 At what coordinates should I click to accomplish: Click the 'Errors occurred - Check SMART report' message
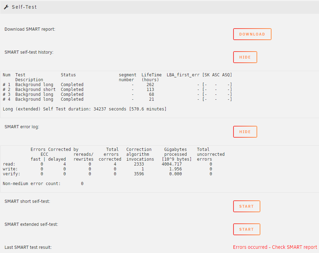(275, 247)
